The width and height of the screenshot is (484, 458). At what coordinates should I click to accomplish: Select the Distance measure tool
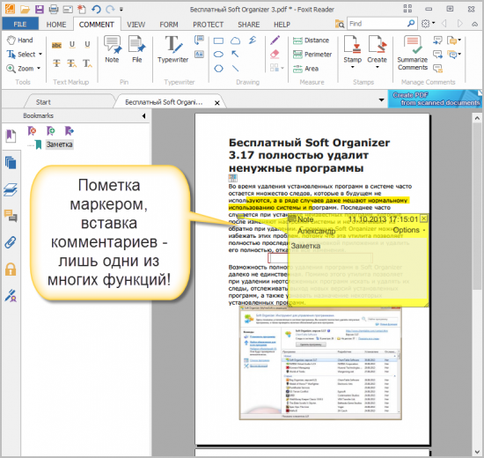coord(311,41)
